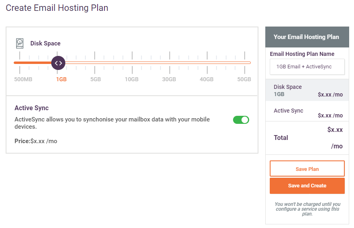Click the Active Sync price text
Image resolution: width=354 pixels, height=228 pixels.
pyautogui.click(x=36, y=141)
